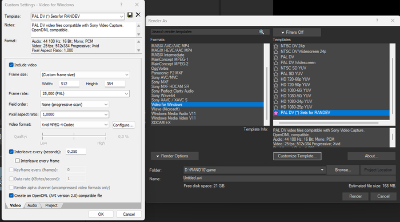Unstar the PAL DV (*) Sets for RANDEV template

coord(276,113)
